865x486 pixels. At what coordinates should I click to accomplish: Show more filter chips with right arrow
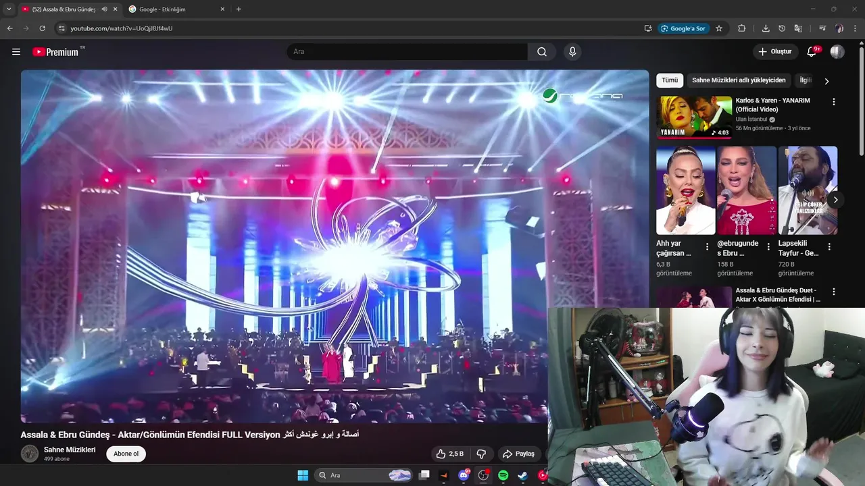[x=826, y=81]
